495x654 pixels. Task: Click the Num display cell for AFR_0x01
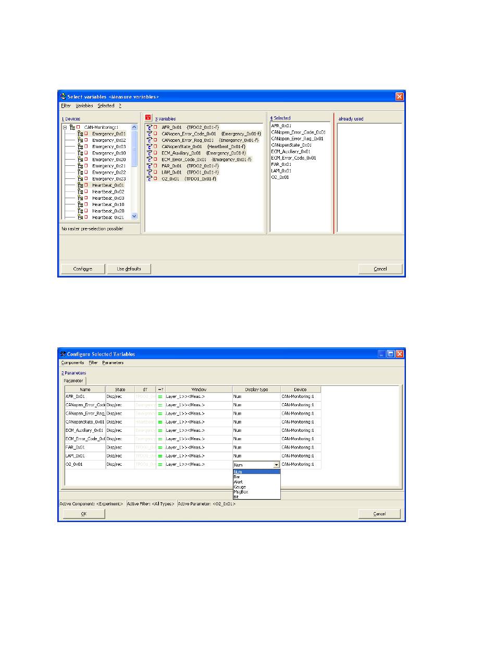pos(256,397)
